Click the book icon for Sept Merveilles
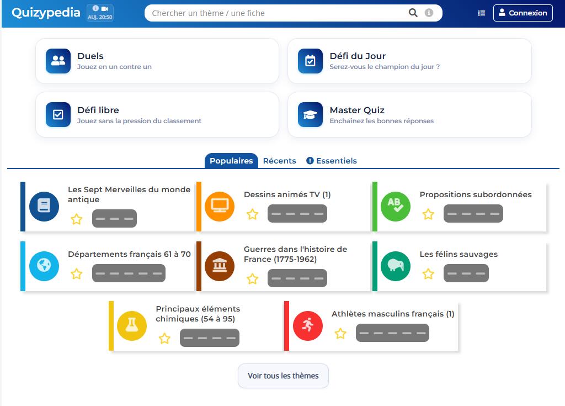This screenshot has width=565, height=406. [44, 207]
